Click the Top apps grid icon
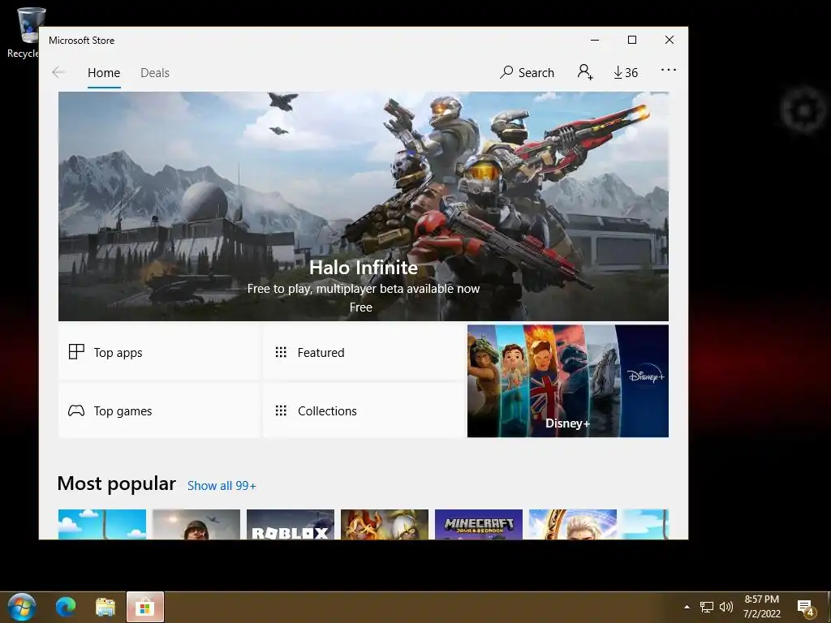The height and width of the screenshot is (623, 831). [x=76, y=352]
